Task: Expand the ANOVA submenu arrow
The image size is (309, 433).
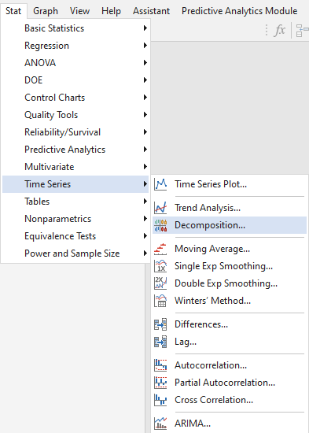Action: pyautogui.click(x=145, y=63)
